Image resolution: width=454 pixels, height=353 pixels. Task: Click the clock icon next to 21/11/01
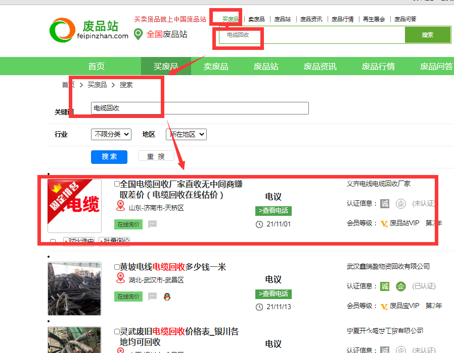(x=259, y=224)
